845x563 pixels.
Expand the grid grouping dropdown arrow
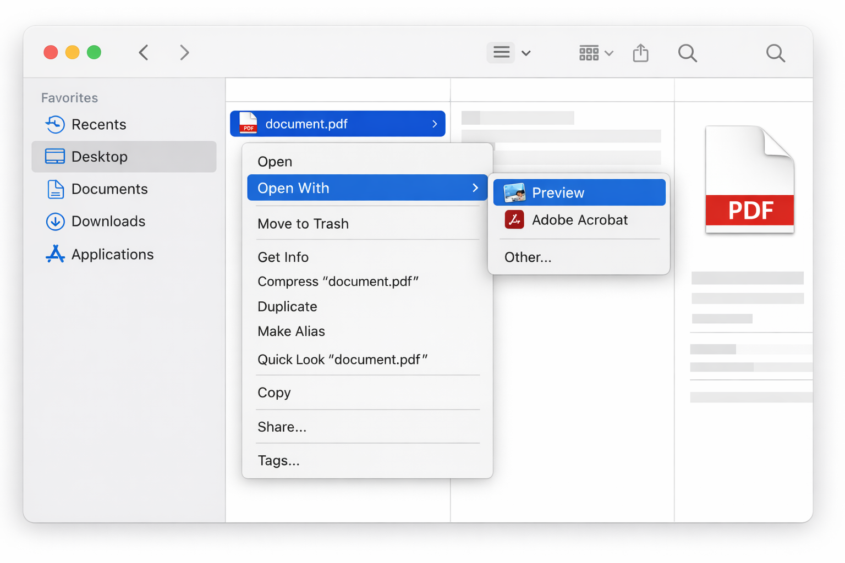[x=609, y=53]
